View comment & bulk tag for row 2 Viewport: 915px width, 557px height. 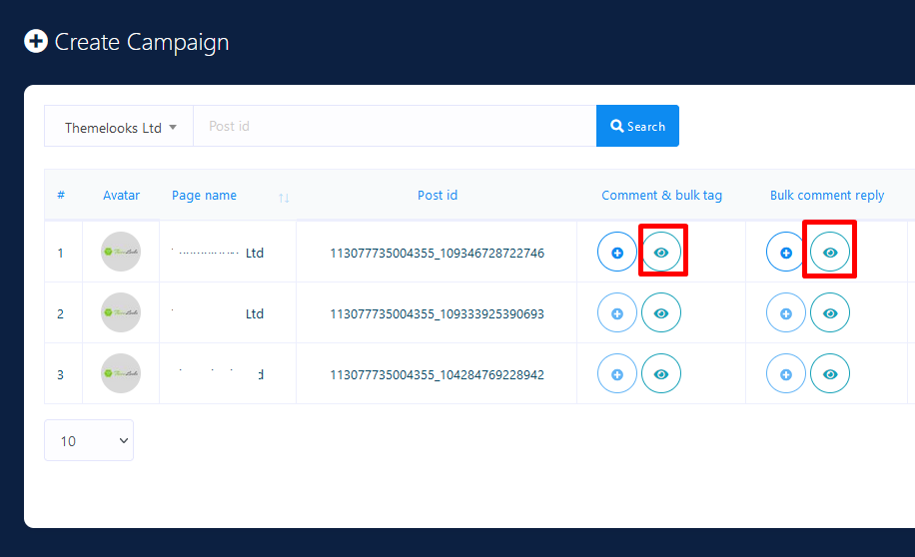click(661, 313)
